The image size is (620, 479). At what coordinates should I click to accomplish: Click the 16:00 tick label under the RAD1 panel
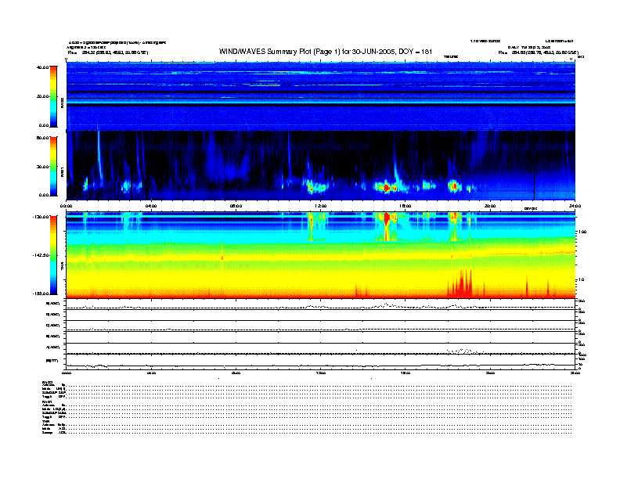point(406,206)
